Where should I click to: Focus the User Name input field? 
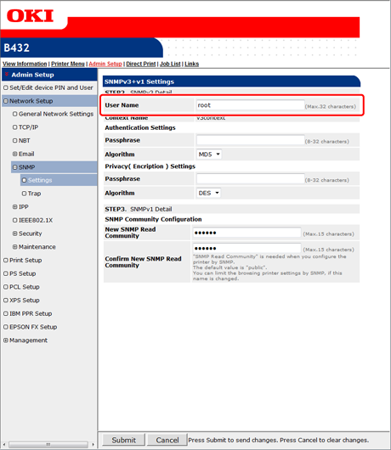(250, 105)
